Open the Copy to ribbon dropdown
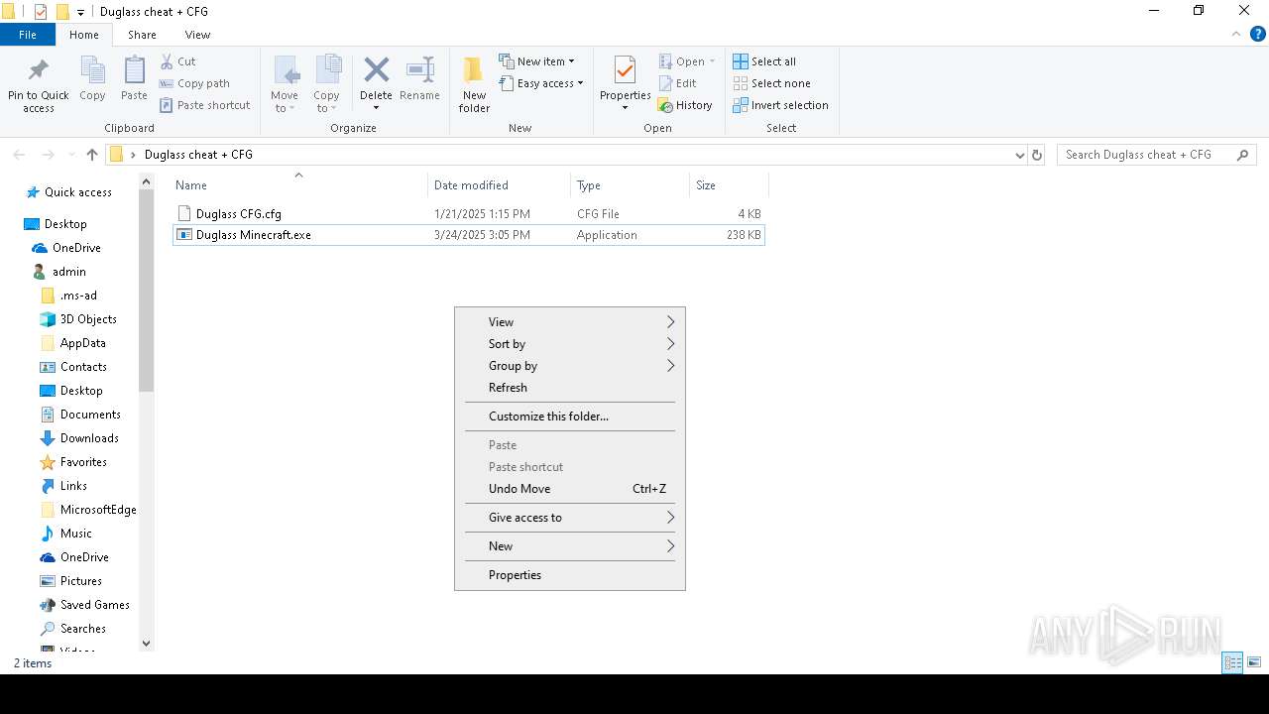 (x=326, y=85)
